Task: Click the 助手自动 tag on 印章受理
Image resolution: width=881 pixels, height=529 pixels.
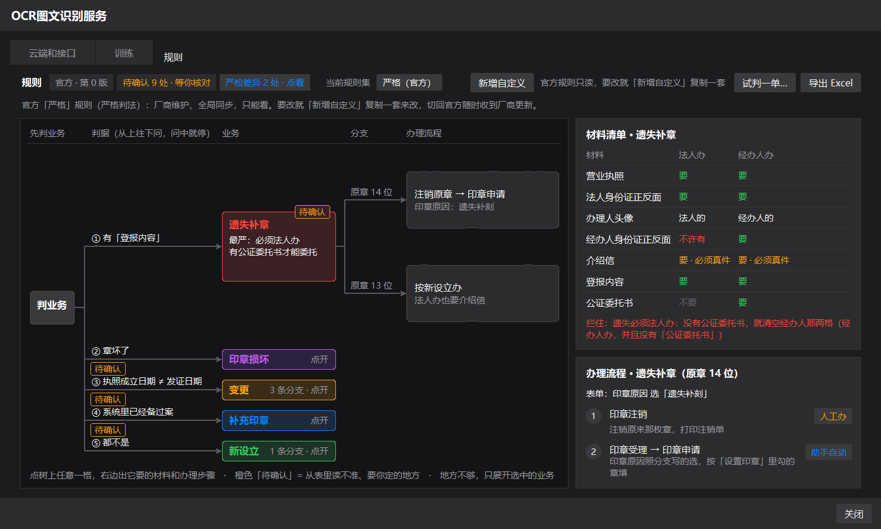Action: pyautogui.click(x=829, y=452)
